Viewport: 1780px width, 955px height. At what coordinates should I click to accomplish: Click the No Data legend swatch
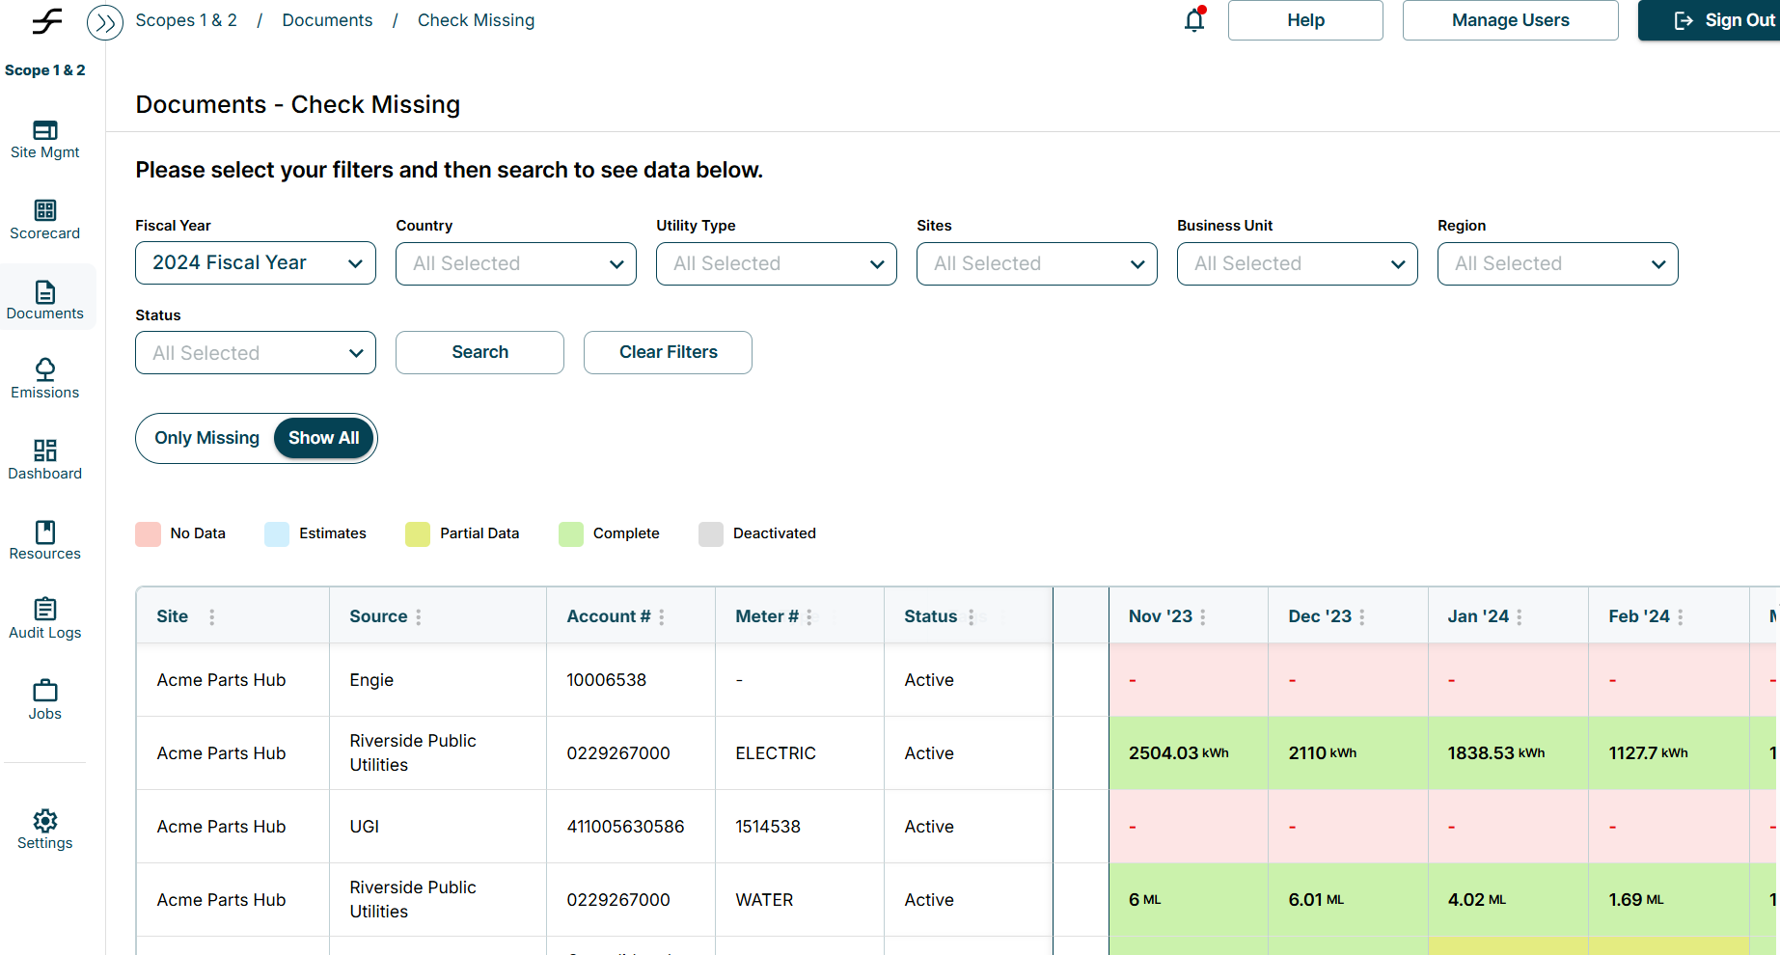click(149, 534)
